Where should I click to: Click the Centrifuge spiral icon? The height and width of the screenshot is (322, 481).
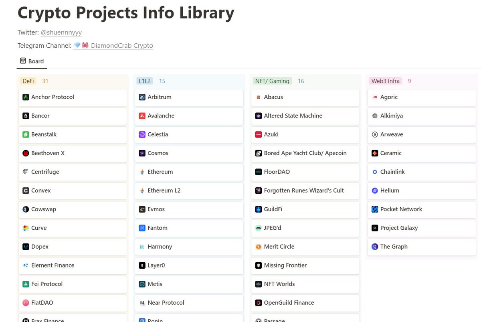[x=26, y=172]
